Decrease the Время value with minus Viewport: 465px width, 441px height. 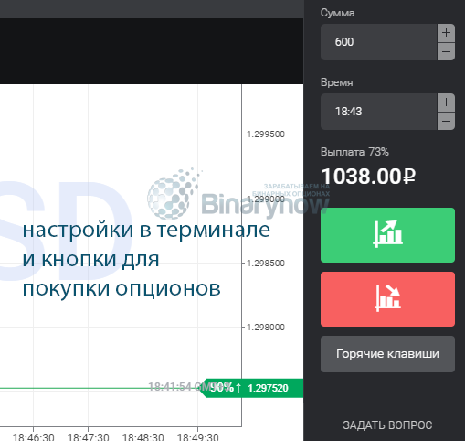coord(446,121)
